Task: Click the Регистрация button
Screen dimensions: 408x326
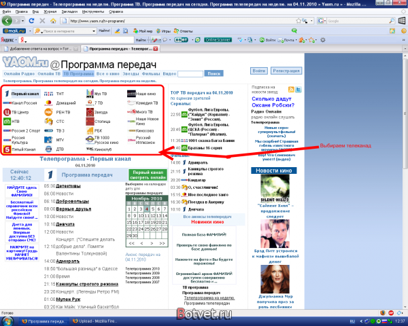Action: click(x=286, y=71)
